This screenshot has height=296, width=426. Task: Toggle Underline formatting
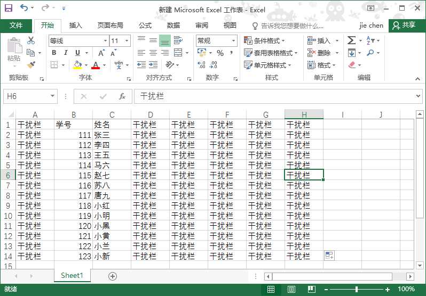coord(78,53)
